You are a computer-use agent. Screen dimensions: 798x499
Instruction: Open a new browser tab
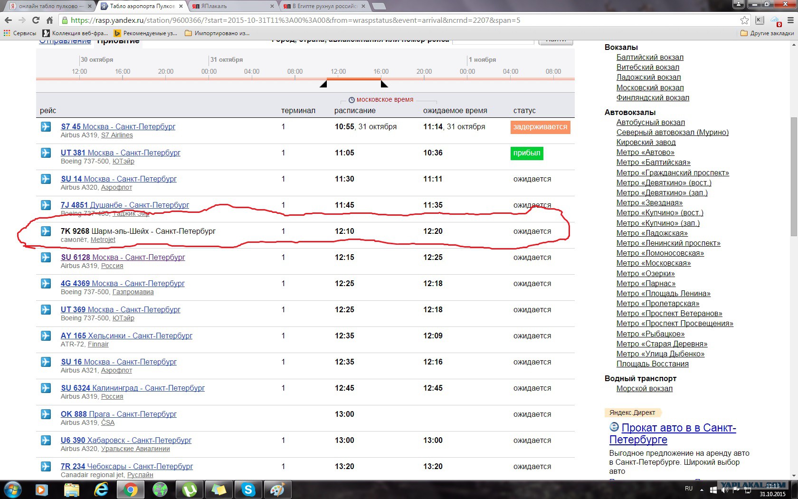pyautogui.click(x=379, y=6)
